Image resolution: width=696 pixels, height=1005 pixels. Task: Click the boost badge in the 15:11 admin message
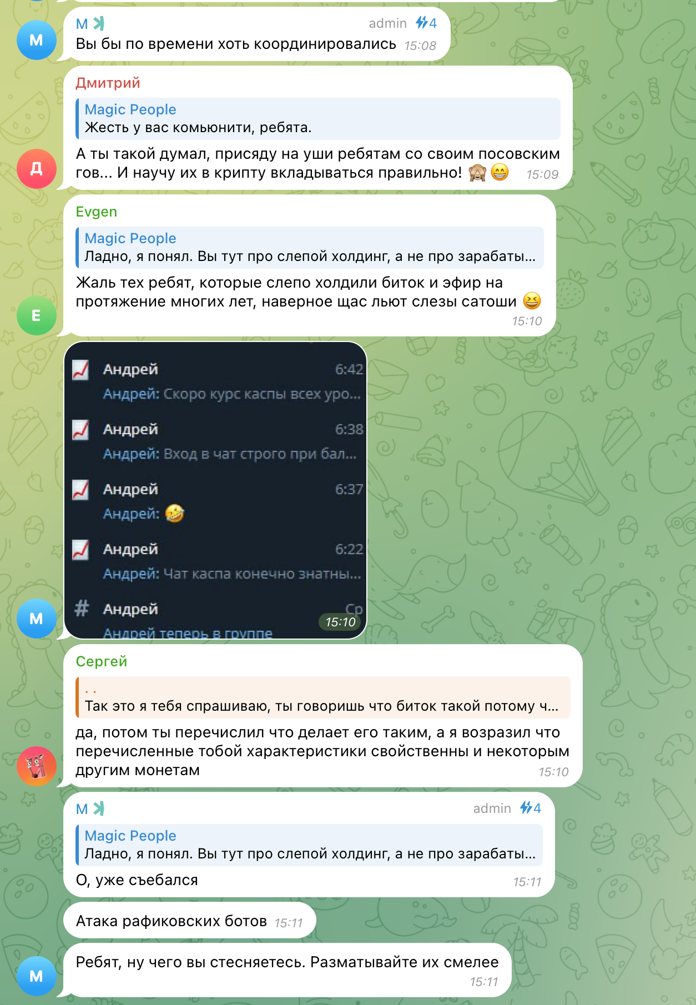tap(531, 808)
